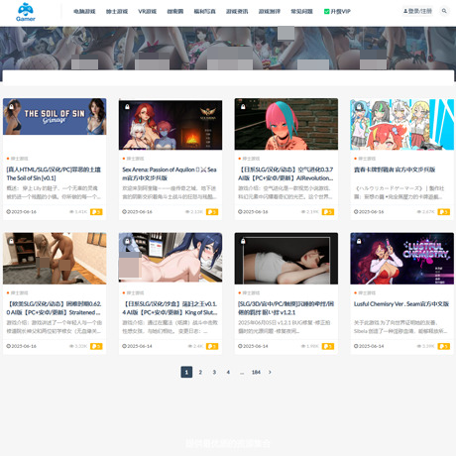This screenshot has height=456, width=456.
Task: Select the 游戏资讯 navigation item
Action: click(x=237, y=12)
